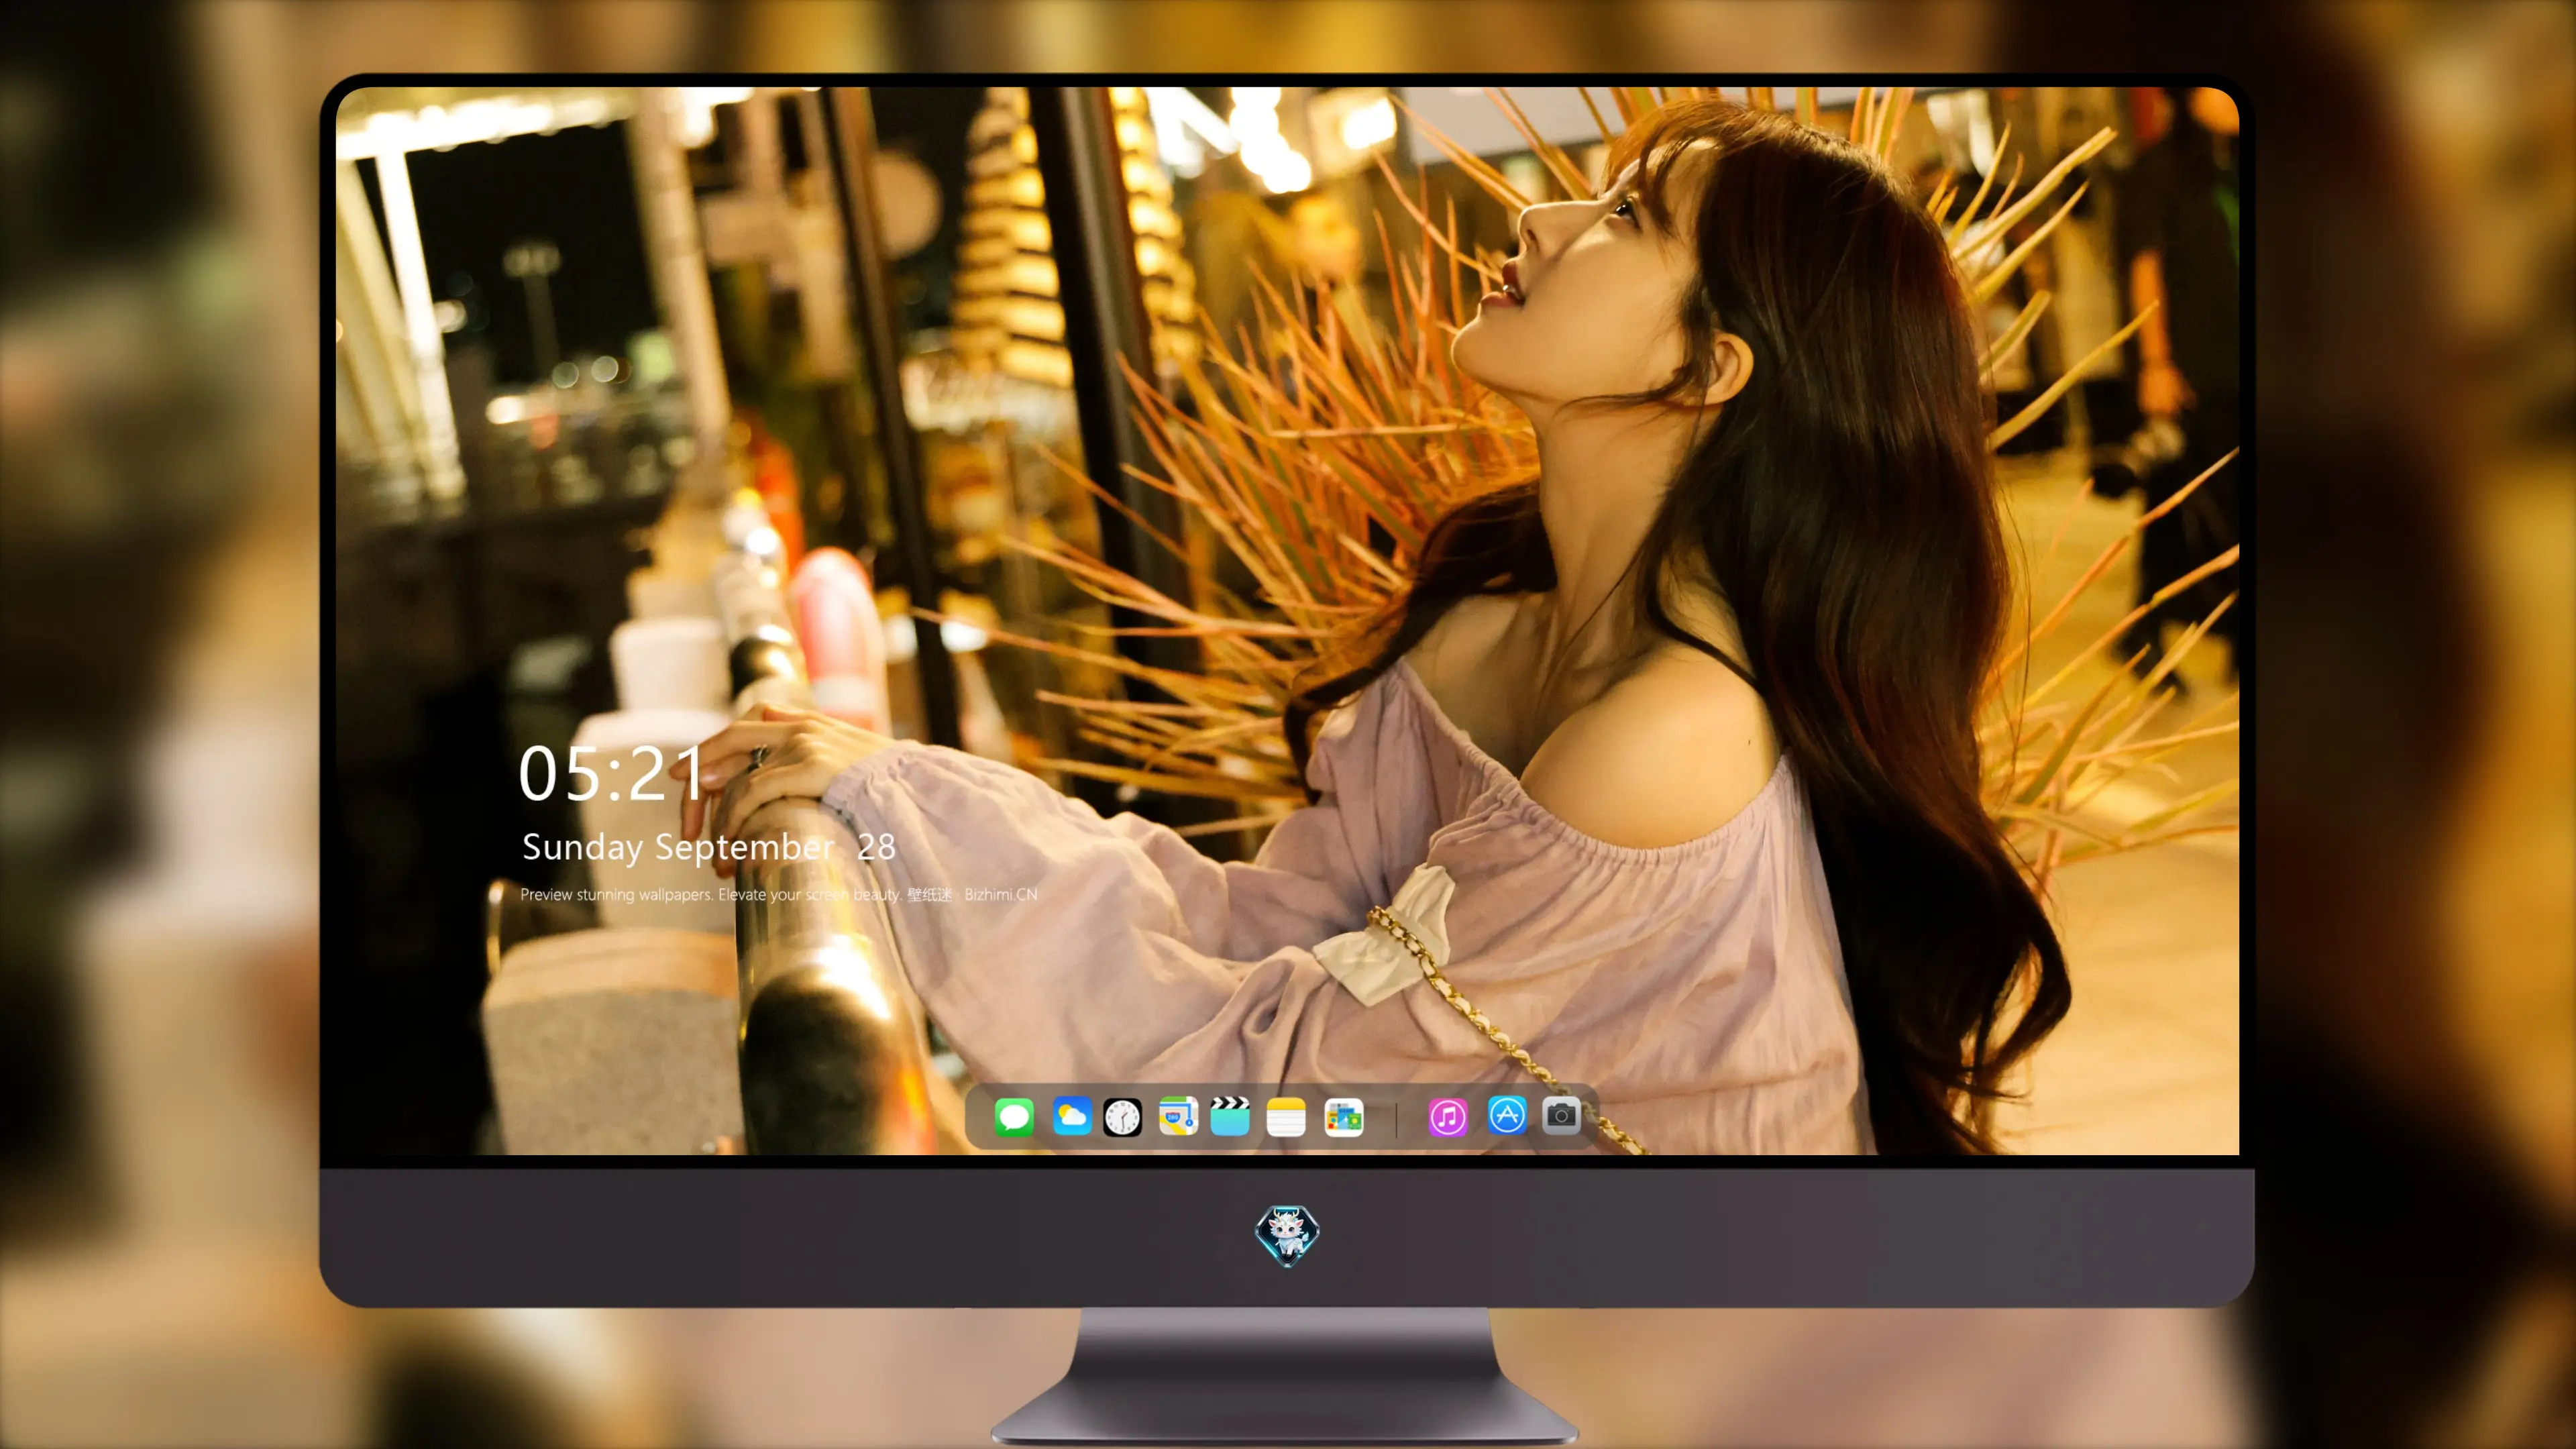Open the Videos clapperboard app icon
Screen dimensions: 2576x1449
click(1230, 1116)
